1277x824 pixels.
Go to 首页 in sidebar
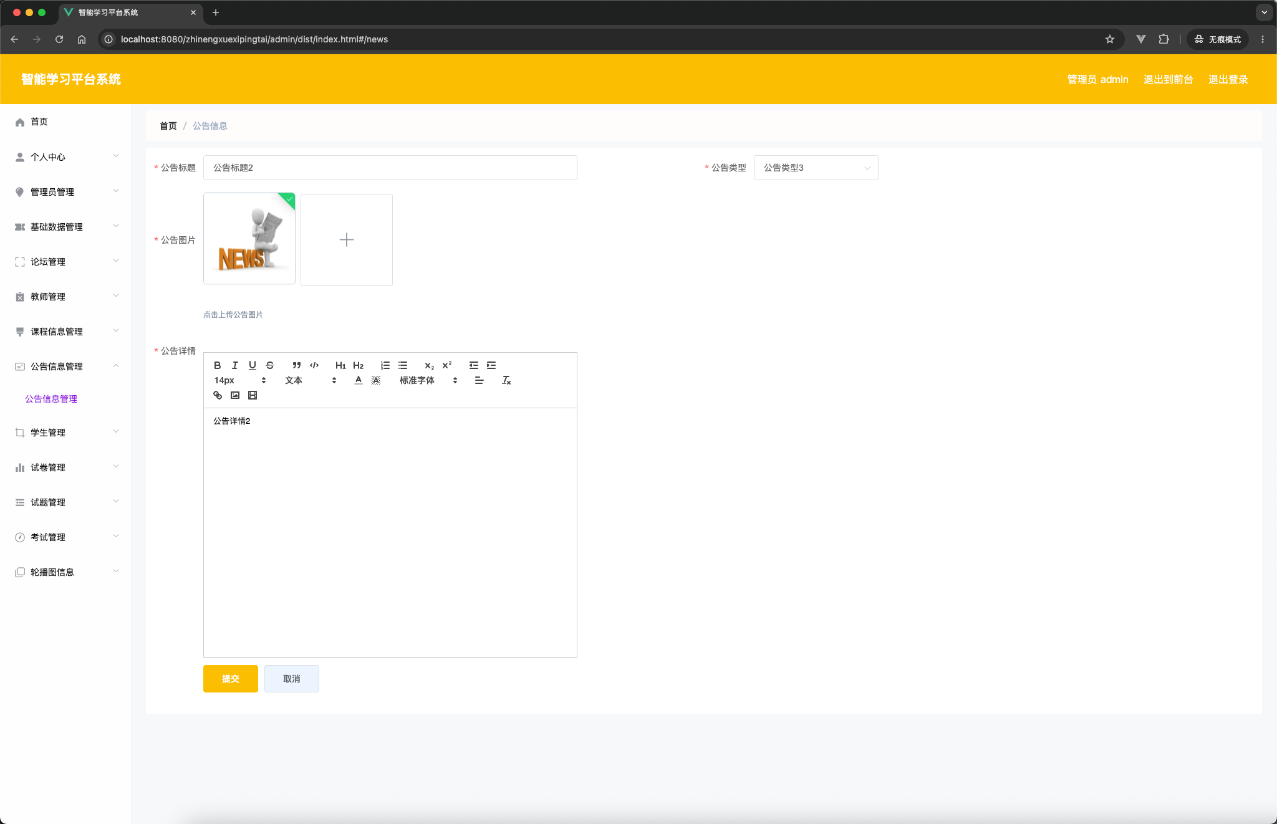(x=65, y=122)
